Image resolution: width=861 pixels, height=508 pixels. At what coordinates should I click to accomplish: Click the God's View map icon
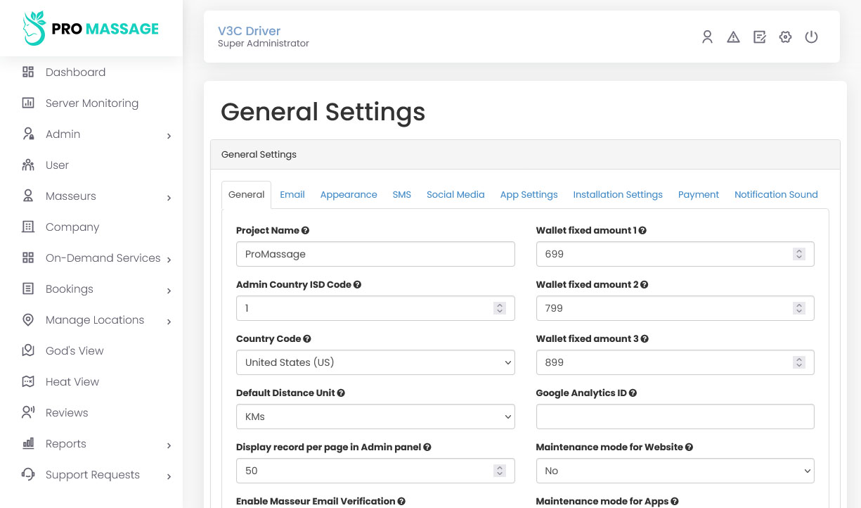tap(28, 350)
